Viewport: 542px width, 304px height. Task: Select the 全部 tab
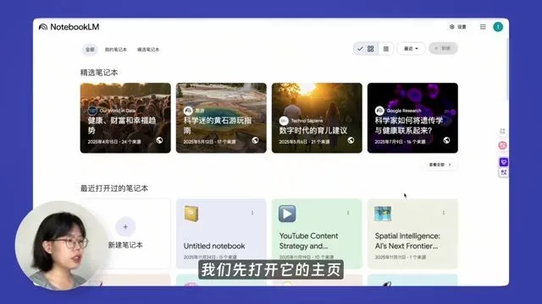(90, 50)
